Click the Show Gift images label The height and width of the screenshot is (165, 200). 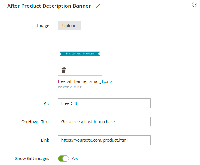point(32,159)
